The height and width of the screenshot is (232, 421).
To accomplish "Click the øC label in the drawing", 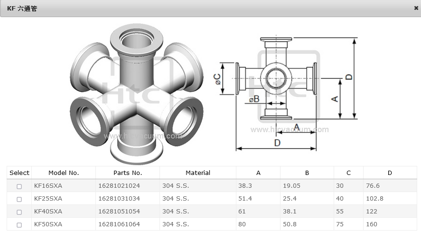I will pyautogui.click(x=217, y=79).
